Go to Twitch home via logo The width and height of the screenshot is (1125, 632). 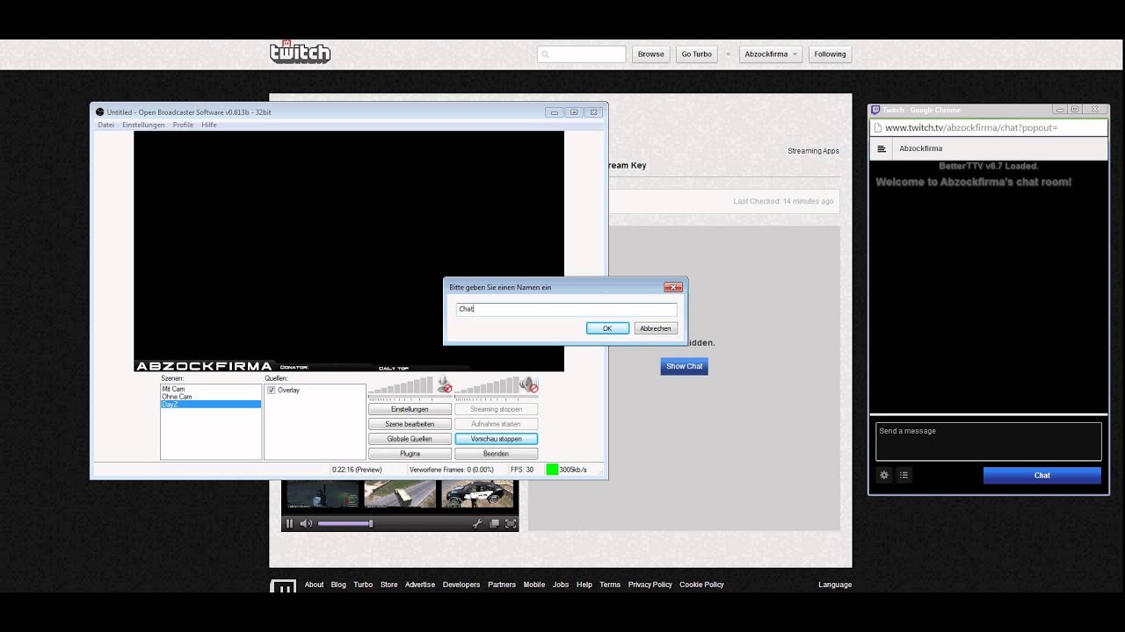300,53
